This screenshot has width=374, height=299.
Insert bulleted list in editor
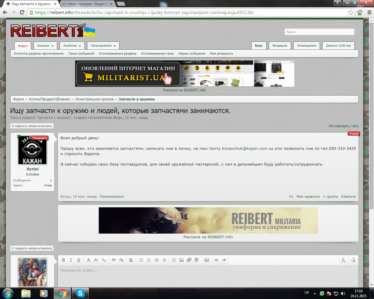click(141, 260)
